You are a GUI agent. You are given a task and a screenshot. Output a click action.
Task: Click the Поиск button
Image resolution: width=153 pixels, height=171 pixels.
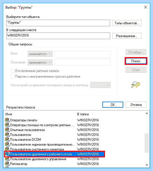[x=136, y=61]
